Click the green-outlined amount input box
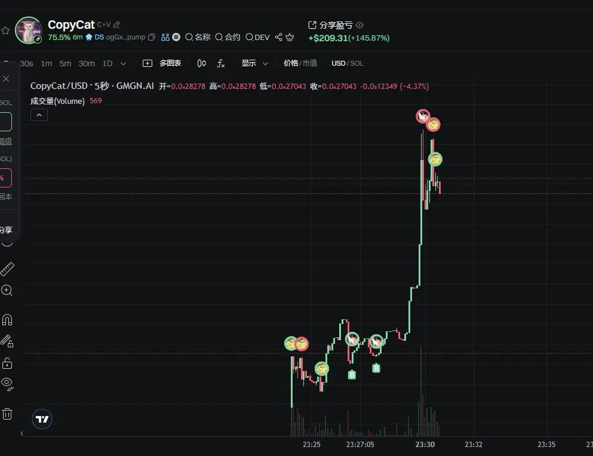 click(5, 122)
